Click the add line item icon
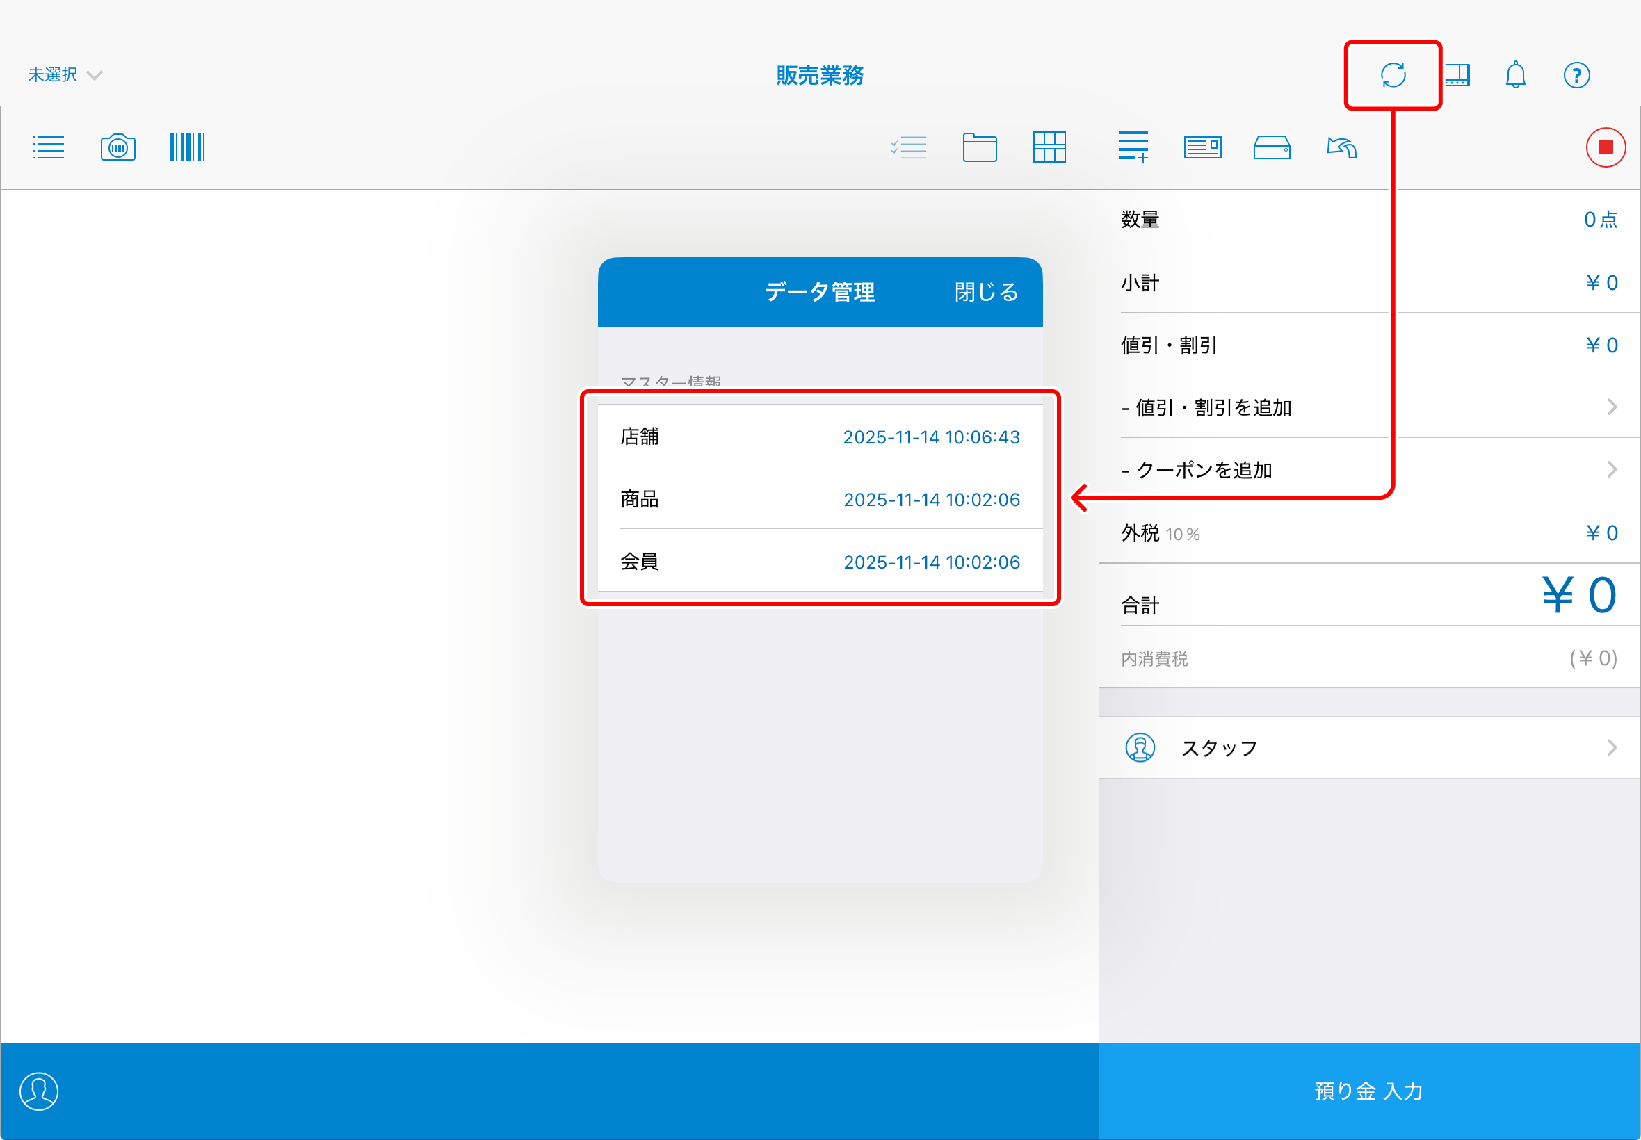This screenshot has height=1140, width=1641. pyautogui.click(x=1134, y=147)
